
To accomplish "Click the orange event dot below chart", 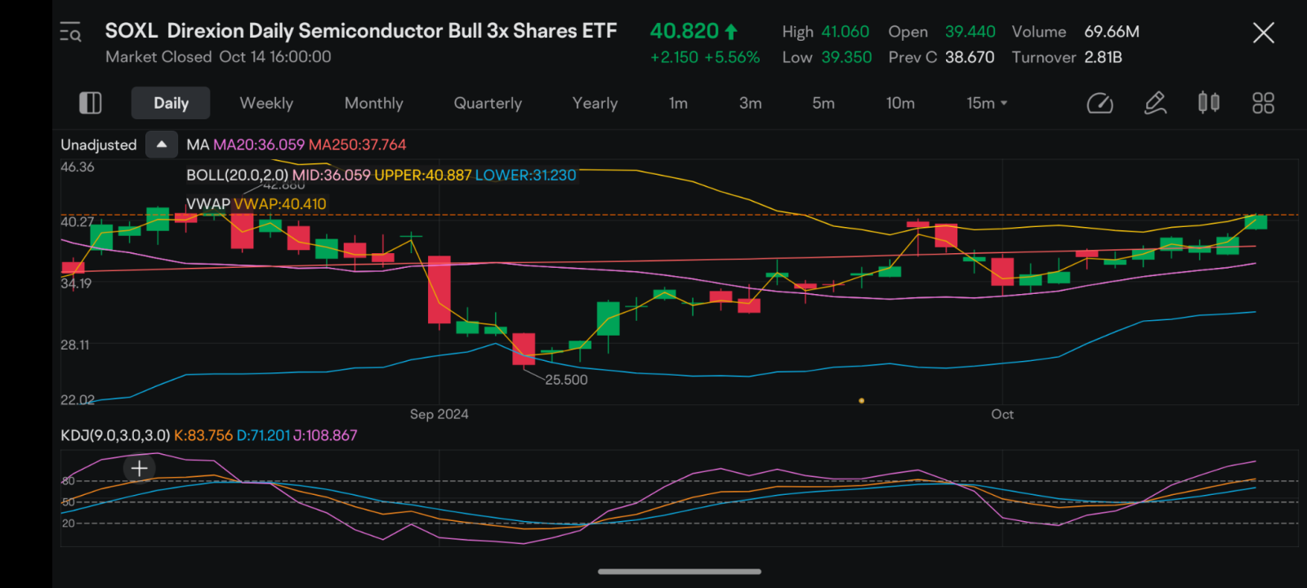I will [x=861, y=401].
